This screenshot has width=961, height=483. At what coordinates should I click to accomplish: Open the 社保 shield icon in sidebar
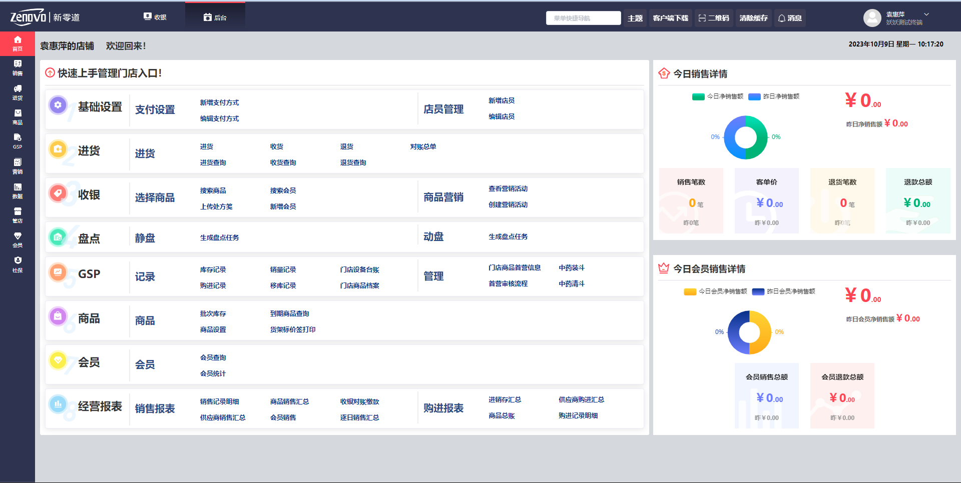(18, 264)
